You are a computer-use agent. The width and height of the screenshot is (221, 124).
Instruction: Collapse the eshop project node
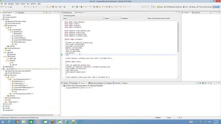[x=2, y=19]
